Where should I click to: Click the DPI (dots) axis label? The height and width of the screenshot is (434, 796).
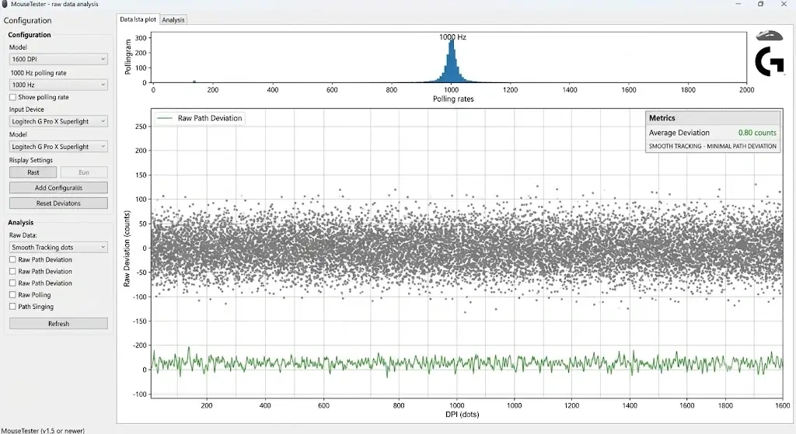pos(462,415)
